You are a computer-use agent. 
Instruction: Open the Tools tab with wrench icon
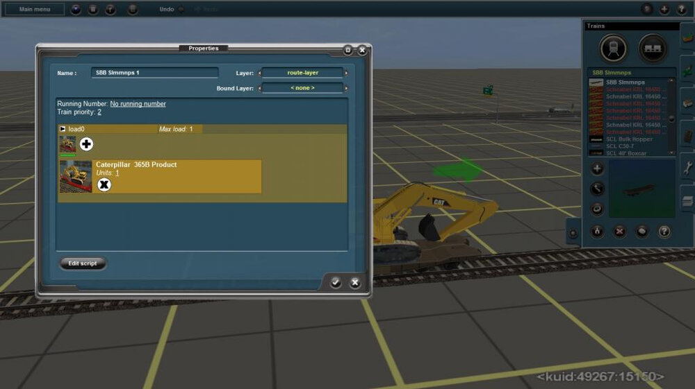[x=687, y=168]
